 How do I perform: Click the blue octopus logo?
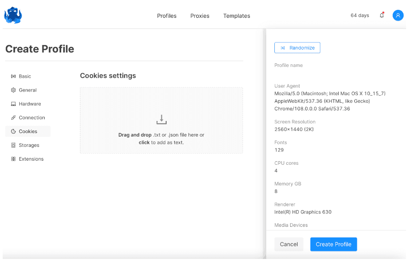pos(13,15)
